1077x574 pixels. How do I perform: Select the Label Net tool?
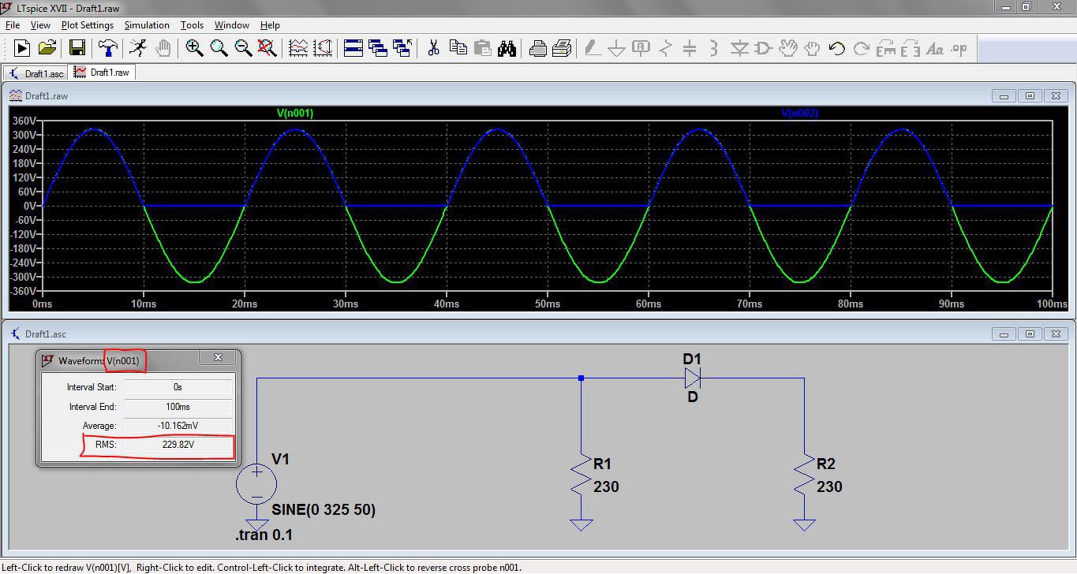click(x=641, y=49)
